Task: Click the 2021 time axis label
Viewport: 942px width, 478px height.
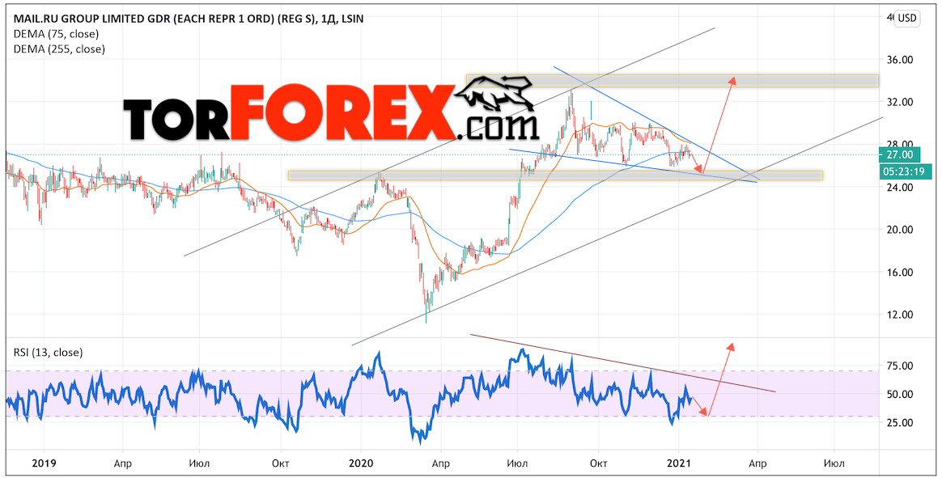Action: (680, 463)
